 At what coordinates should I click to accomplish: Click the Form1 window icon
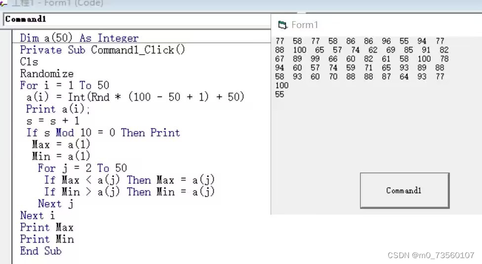coord(282,25)
